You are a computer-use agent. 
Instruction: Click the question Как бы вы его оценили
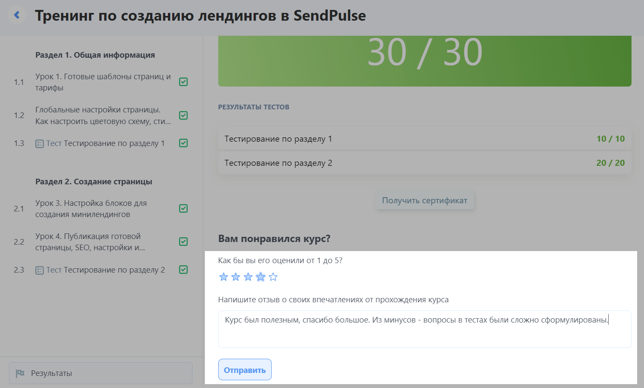coord(280,260)
